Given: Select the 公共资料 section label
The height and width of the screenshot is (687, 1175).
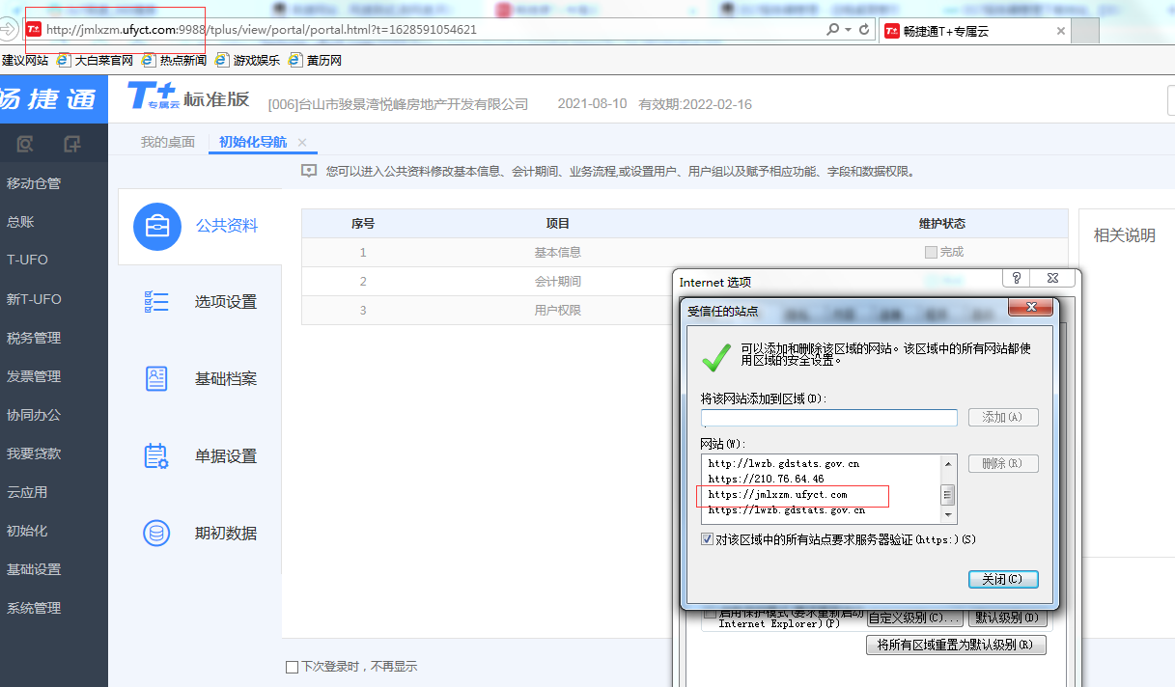Looking at the screenshot, I should point(227,226).
